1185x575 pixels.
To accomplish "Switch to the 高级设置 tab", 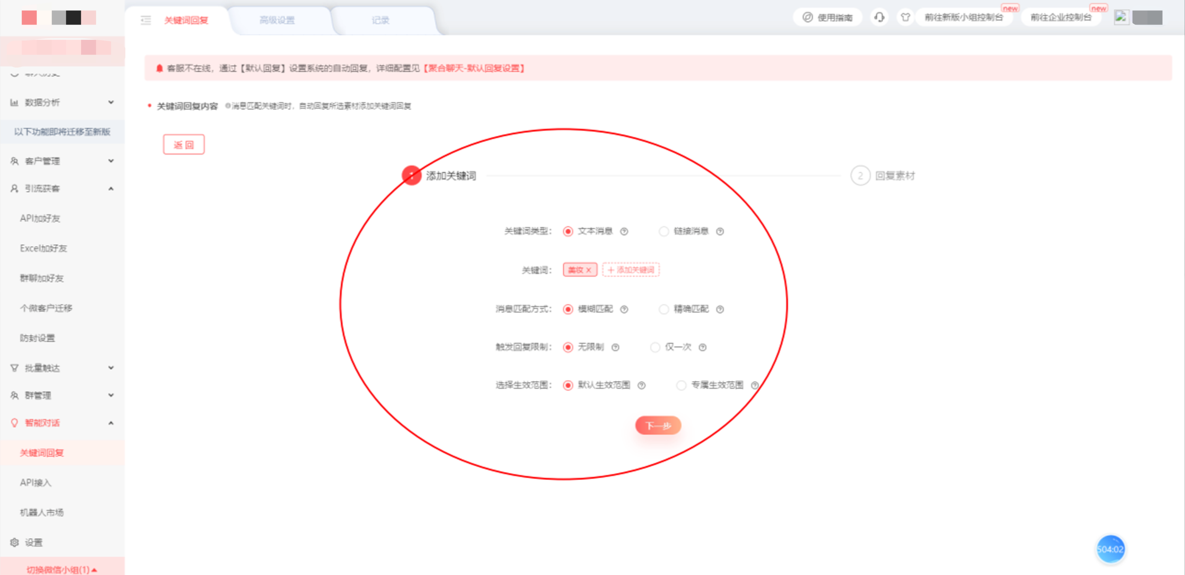I will pyautogui.click(x=277, y=20).
